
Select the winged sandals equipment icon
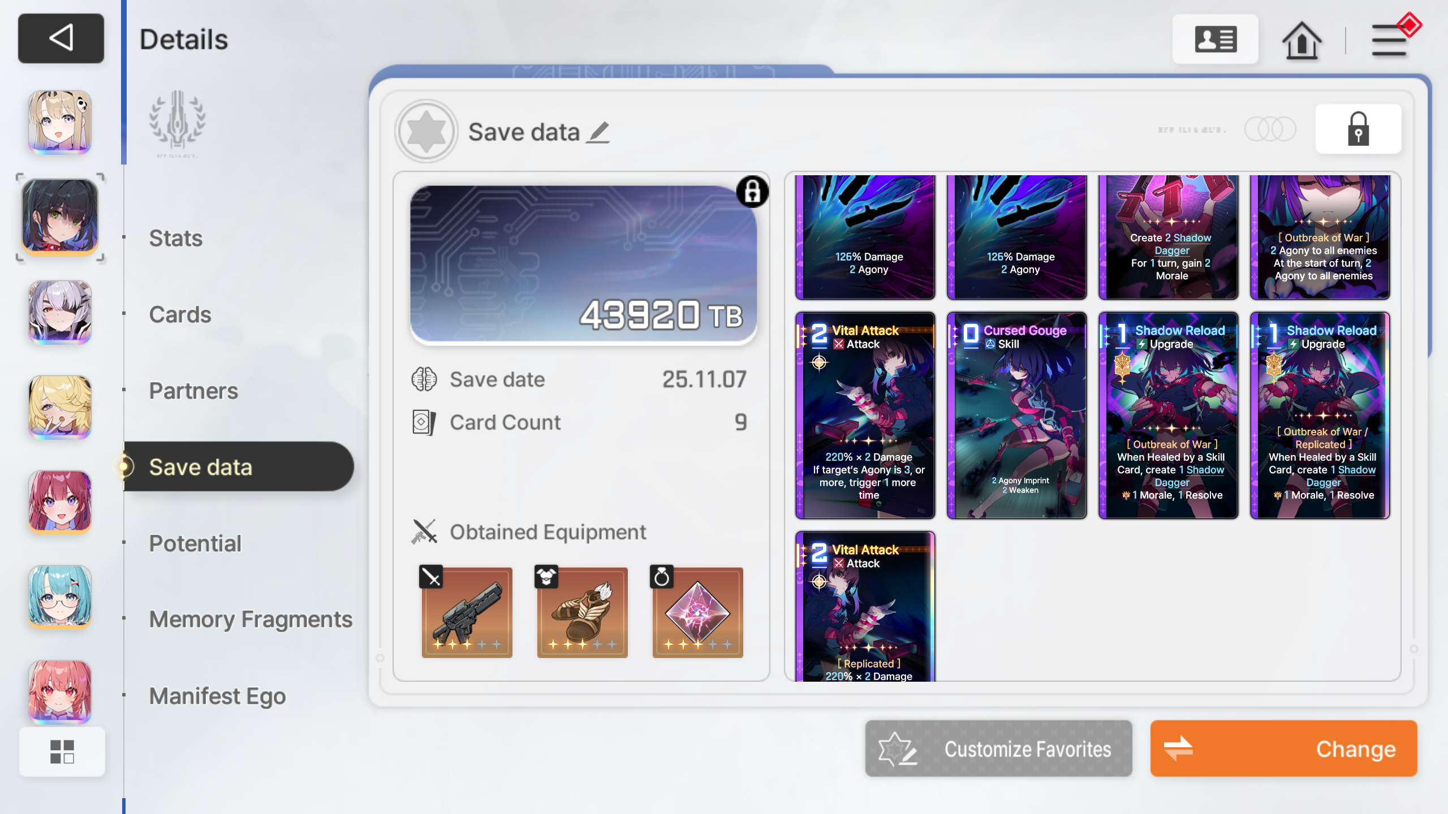[582, 612]
